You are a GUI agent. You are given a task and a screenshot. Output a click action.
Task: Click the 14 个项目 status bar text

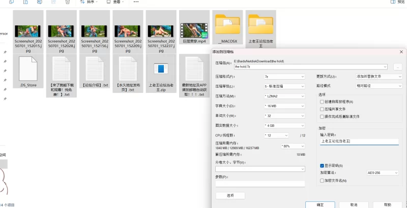(7, 205)
